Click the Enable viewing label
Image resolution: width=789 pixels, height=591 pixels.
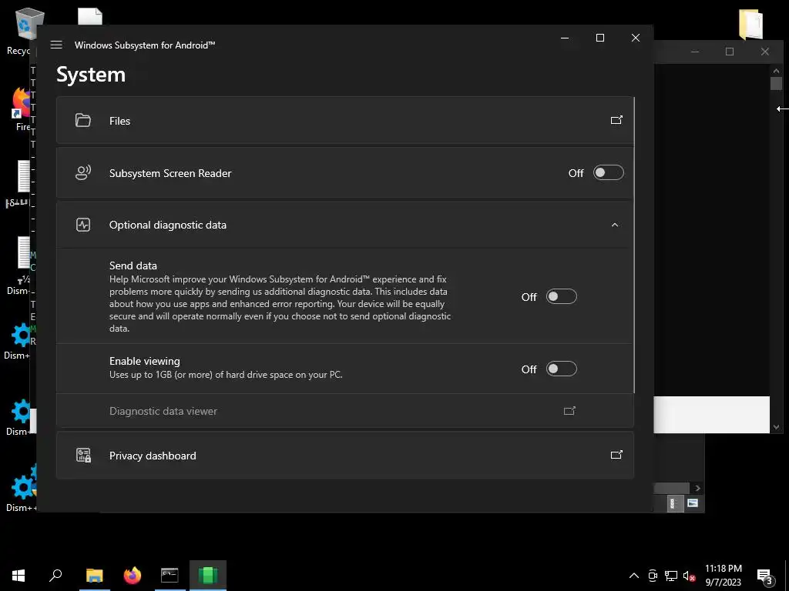[x=144, y=361]
